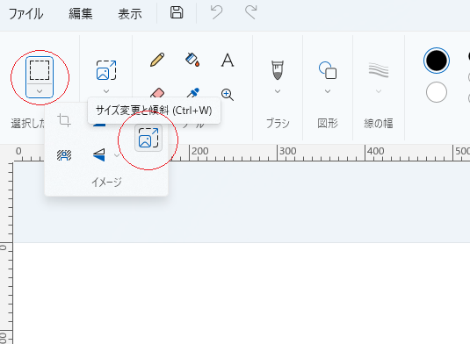
Task: Expand the selection tool dropdown chevron
Action: click(x=40, y=91)
